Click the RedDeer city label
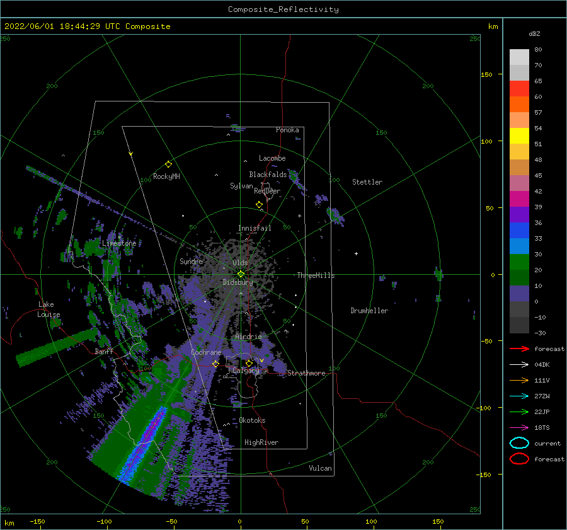Image resolution: width=567 pixels, height=530 pixels. tap(267, 191)
